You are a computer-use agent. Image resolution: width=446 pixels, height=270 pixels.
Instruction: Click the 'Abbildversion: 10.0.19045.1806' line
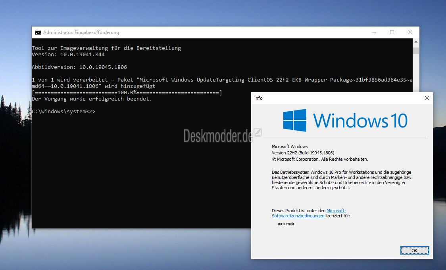[x=79, y=67]
